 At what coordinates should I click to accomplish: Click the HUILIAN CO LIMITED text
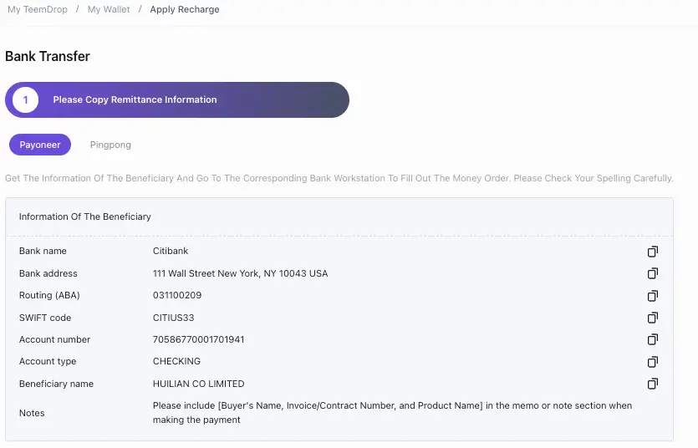click(x=198, y=384)
